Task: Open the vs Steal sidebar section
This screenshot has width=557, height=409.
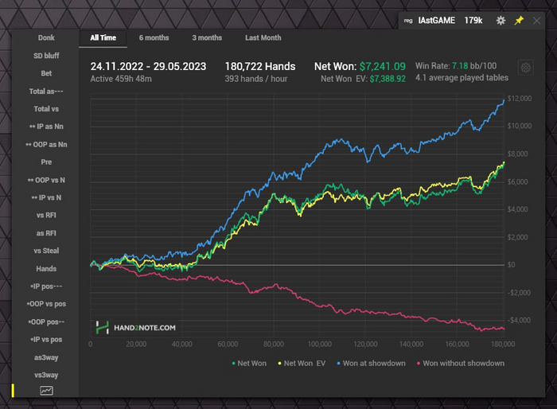Action: (46, 251)
